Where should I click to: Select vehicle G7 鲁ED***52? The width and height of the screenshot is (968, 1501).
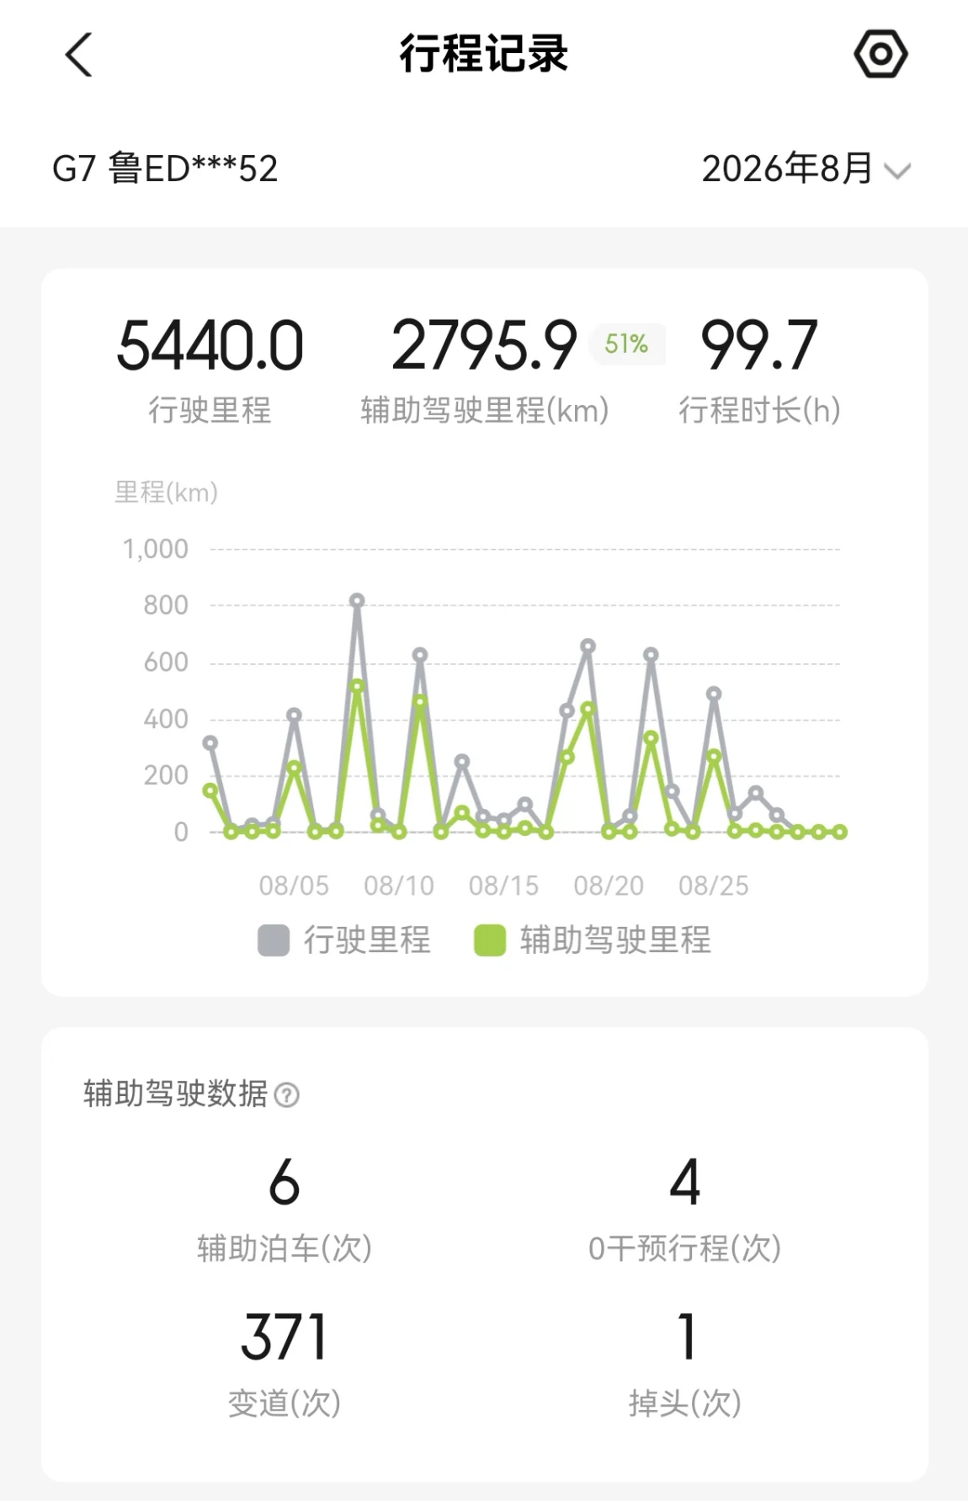pos(165,168)
